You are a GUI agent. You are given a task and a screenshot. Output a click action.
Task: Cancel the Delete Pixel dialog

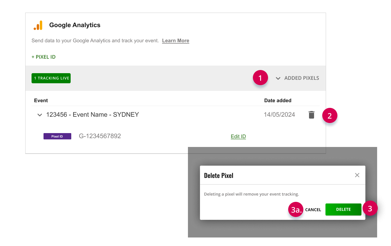(x=313, y=210)
